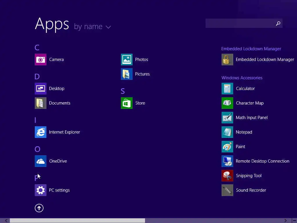
Task: Open the Documents folder icon
Action: click(41, 103)
